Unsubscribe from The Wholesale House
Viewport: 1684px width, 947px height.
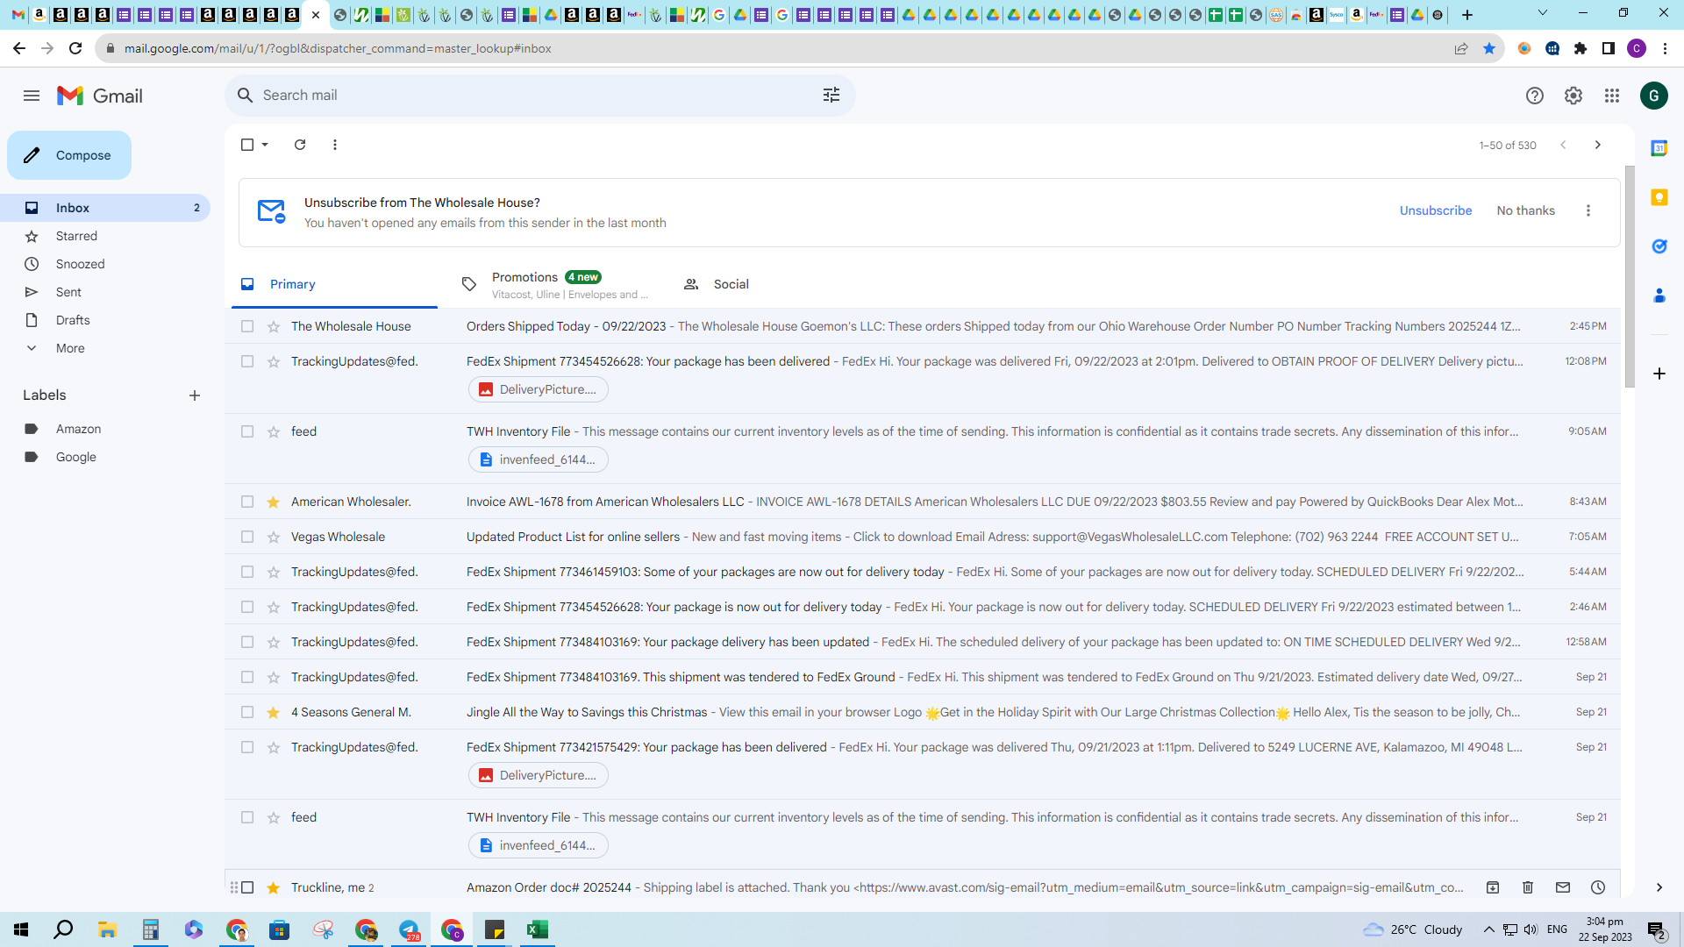1436,210
